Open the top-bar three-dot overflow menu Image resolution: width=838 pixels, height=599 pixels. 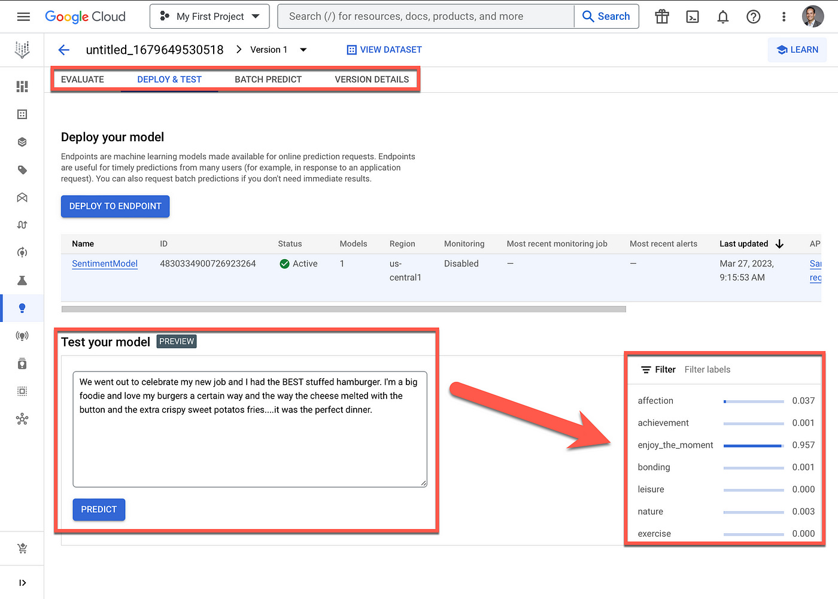pos(784,16)
